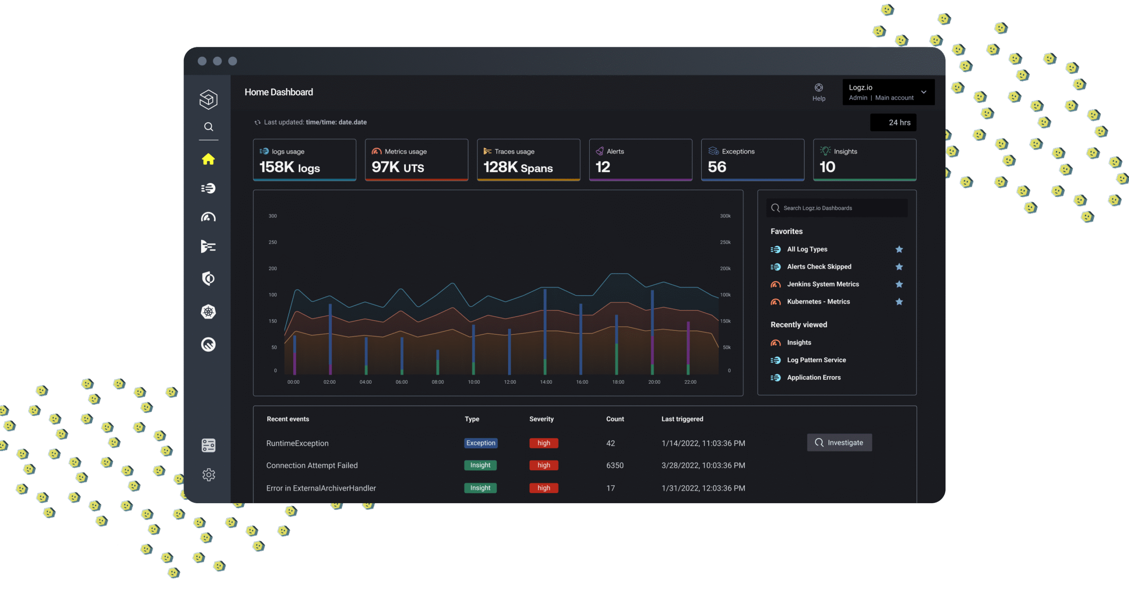This screenshot has width=1129, height=591.
Task: Click the round slashed-circle sidebar icon
Action: (x=208, y=344)
